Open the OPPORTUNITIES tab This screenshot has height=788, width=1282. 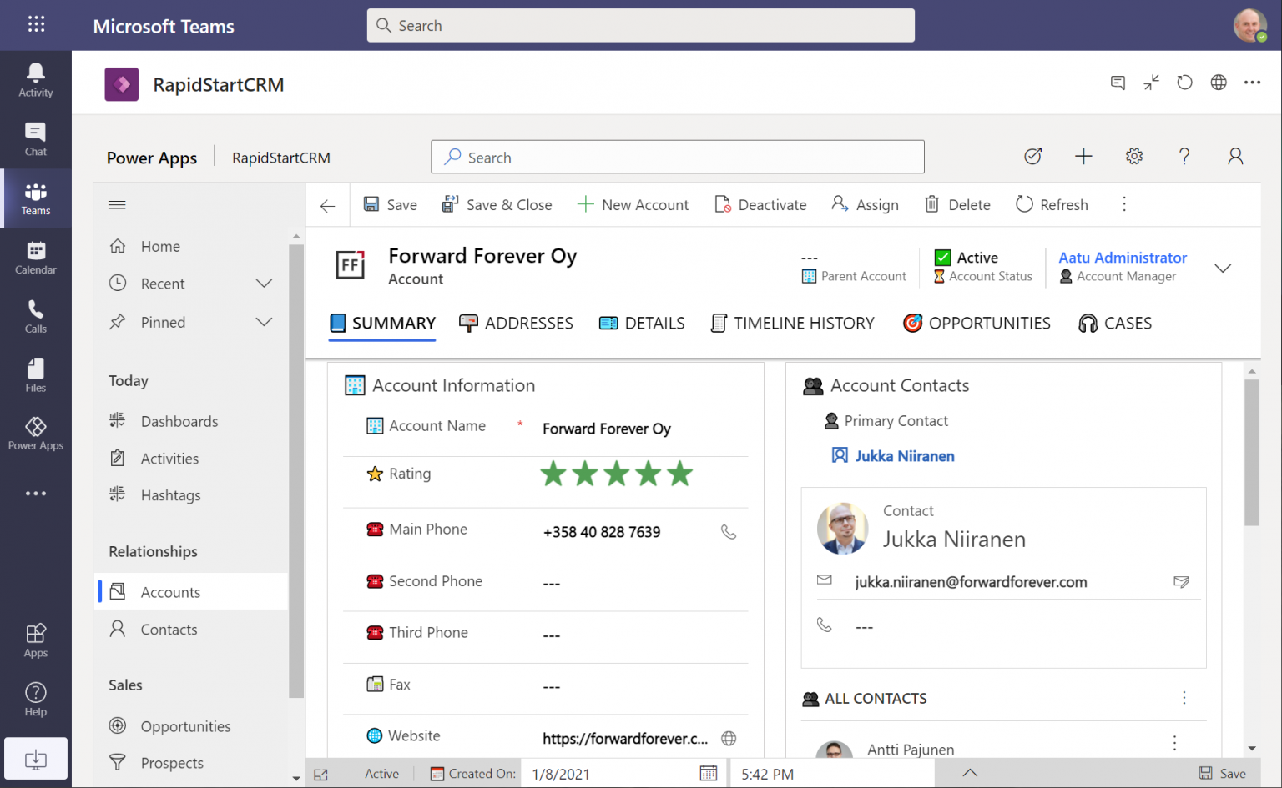(977, 324)
